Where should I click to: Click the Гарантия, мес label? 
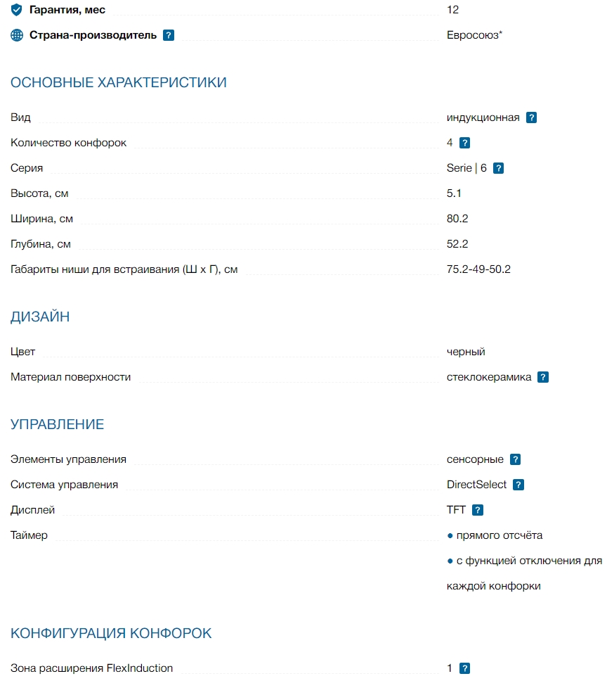point(67,10)
